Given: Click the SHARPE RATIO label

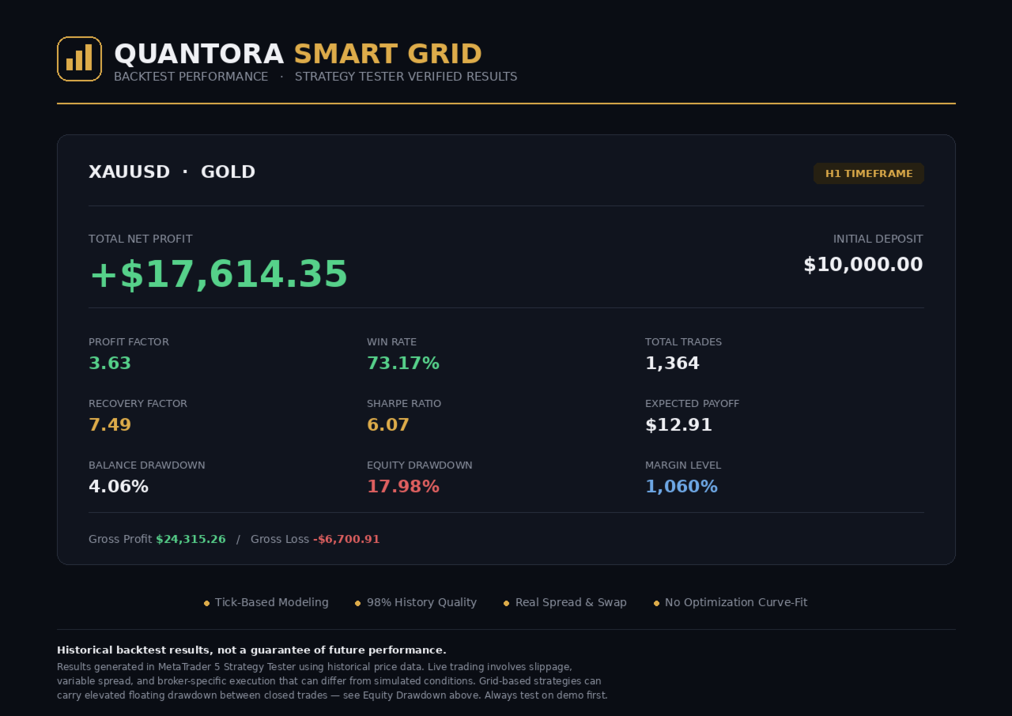Looking at the screenshot, I should [404, 404].
